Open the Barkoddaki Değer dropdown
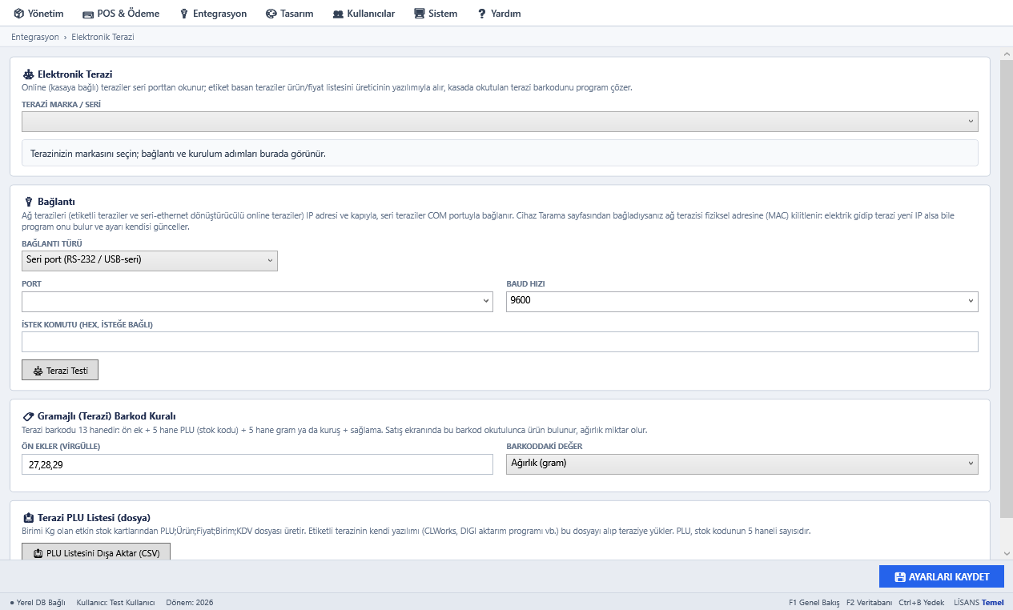This screenshot has width=1013, height=610. click(742, 464)
